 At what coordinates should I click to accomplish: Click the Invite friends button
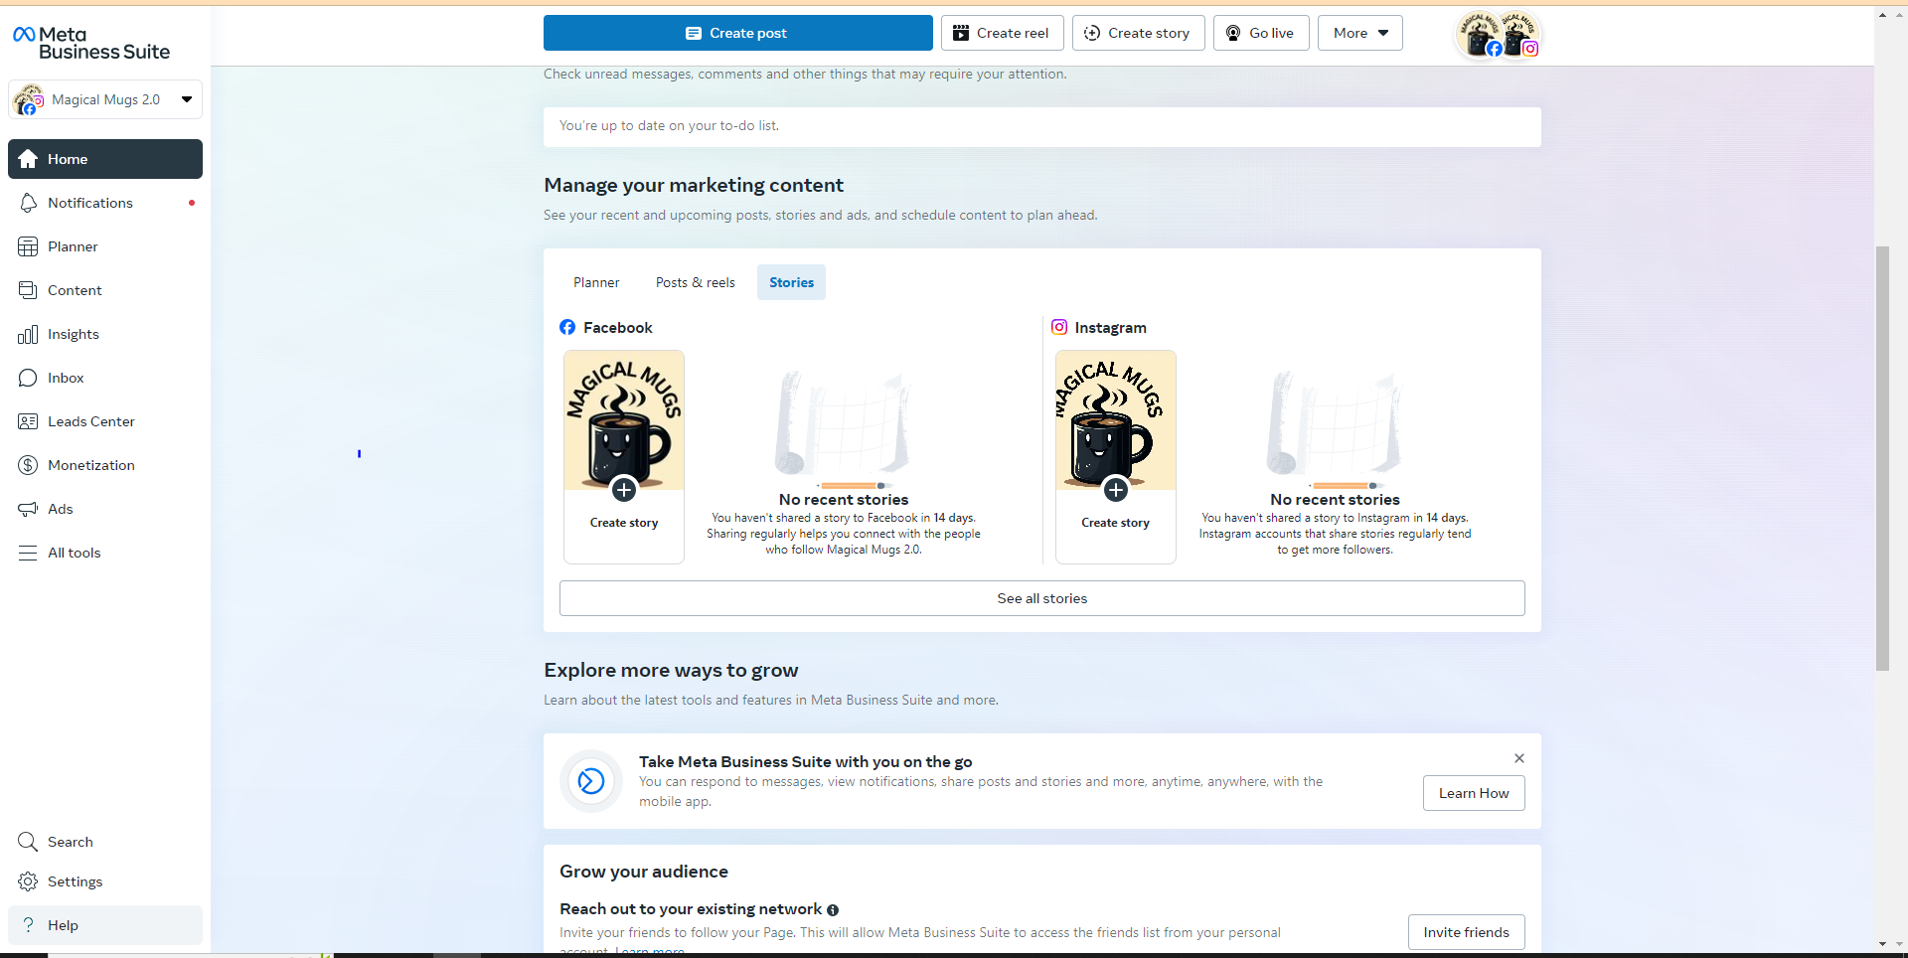(x=1466, y=932)
